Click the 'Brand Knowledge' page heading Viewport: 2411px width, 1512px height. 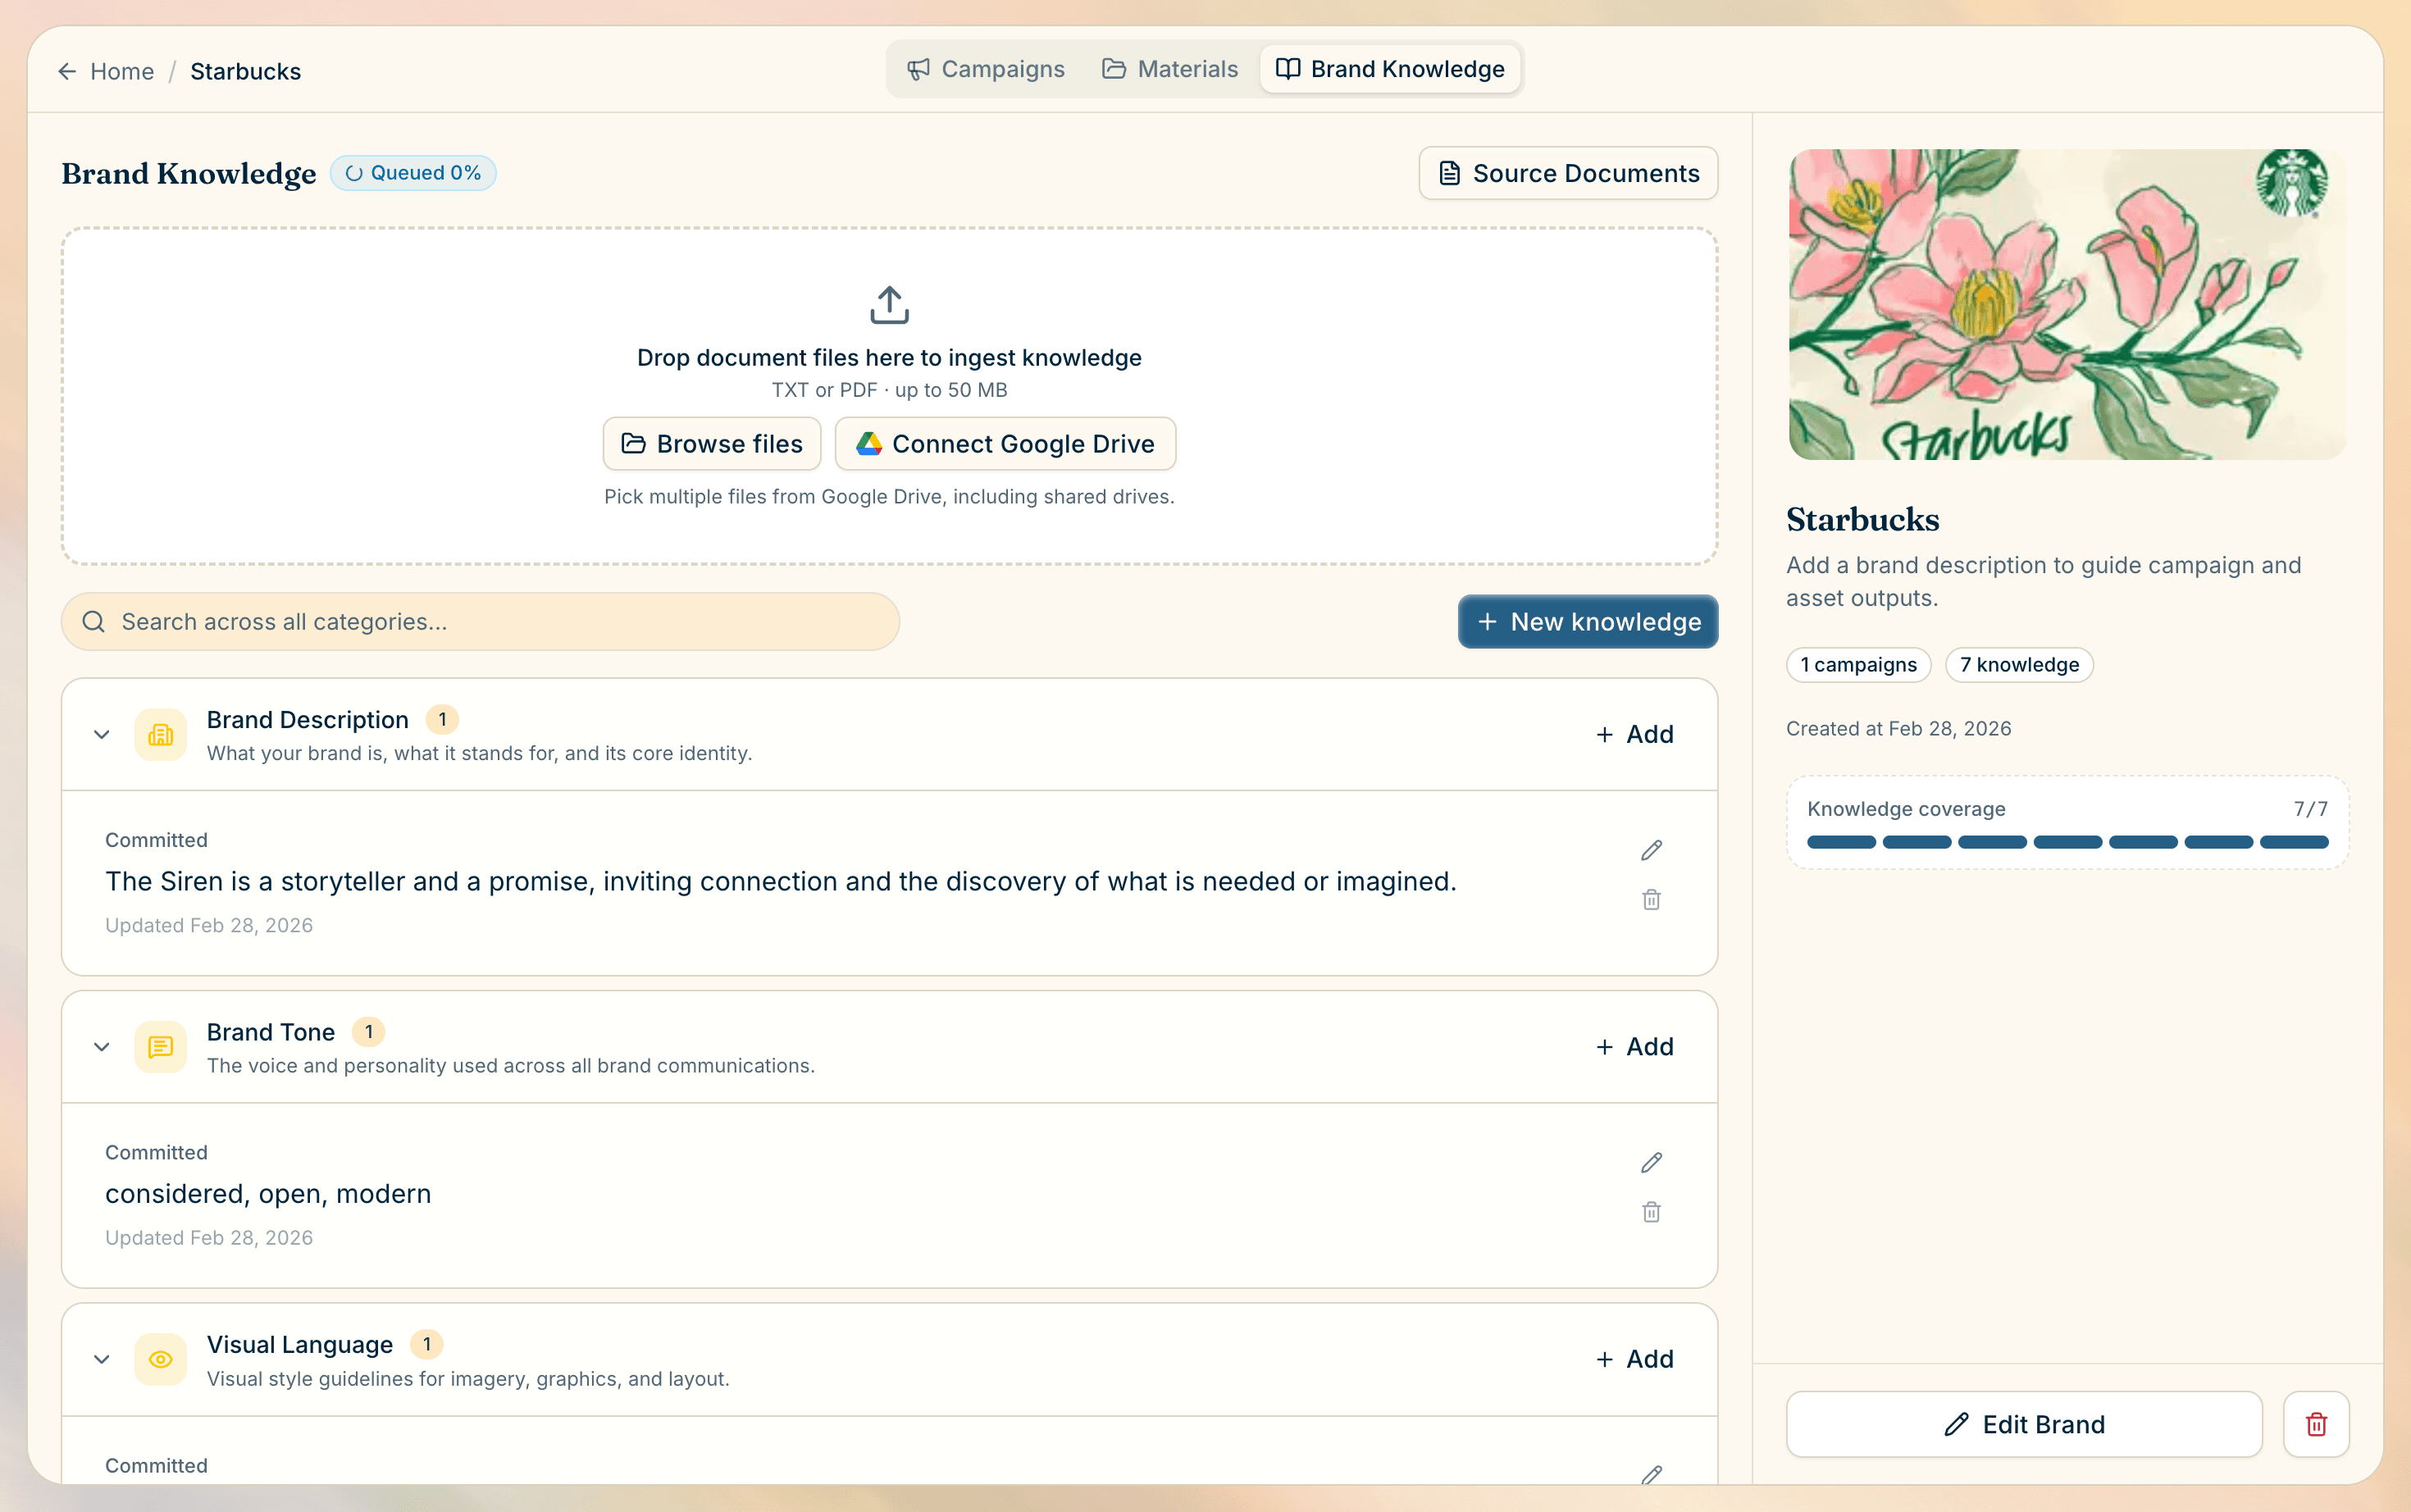(189, 174)
